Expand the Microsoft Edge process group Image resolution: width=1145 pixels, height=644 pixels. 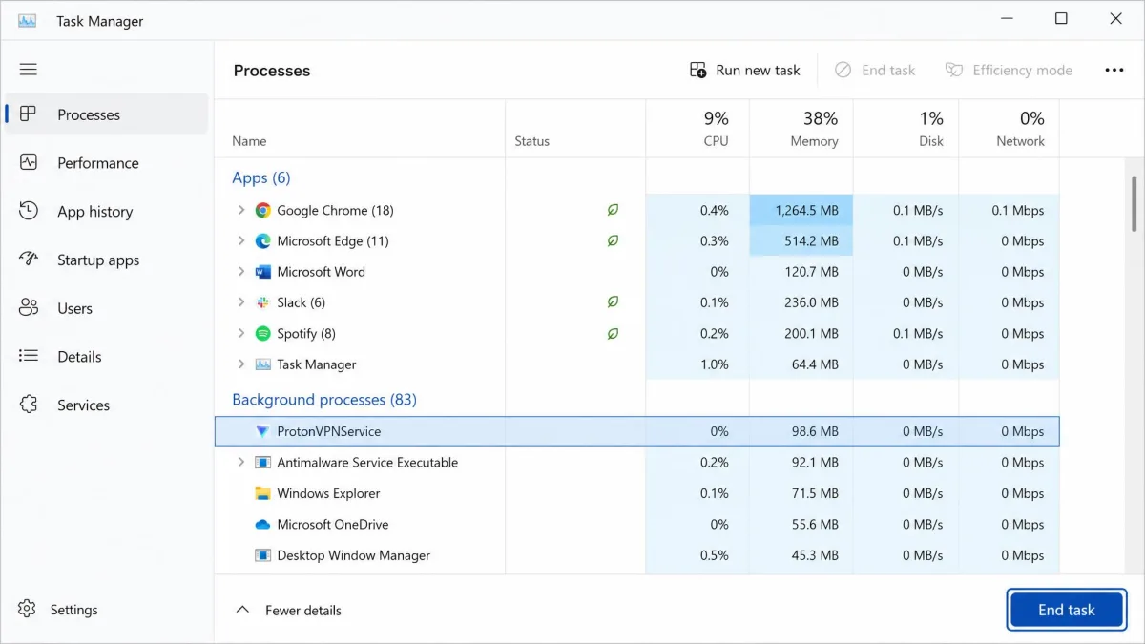click(x=240, y=241)
